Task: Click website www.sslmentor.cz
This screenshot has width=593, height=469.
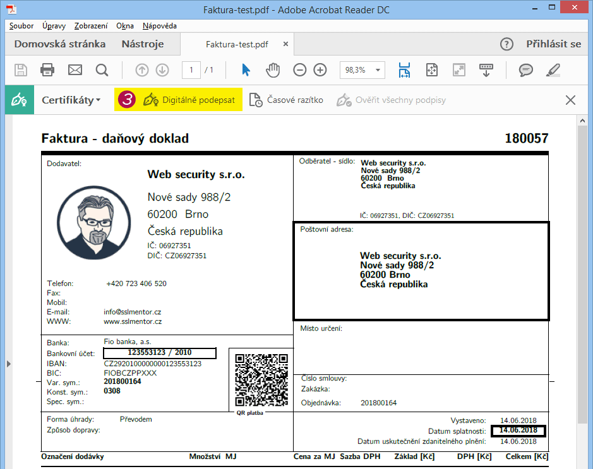Action: (x=133, y=322)
